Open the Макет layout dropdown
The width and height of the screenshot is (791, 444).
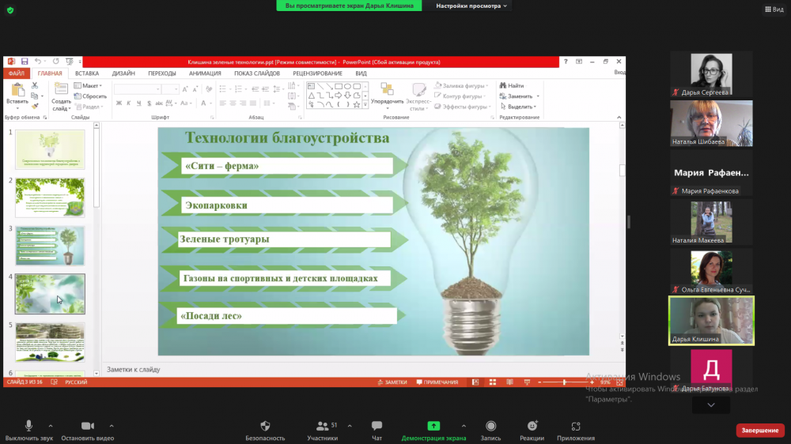[x=89, y=85]
